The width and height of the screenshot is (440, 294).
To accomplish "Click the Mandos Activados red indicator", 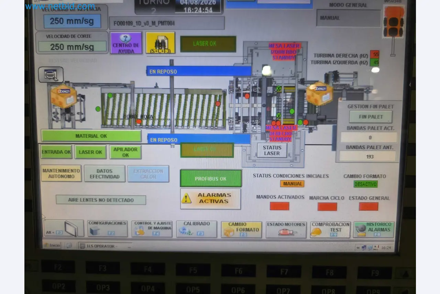I will click(279, 206).
